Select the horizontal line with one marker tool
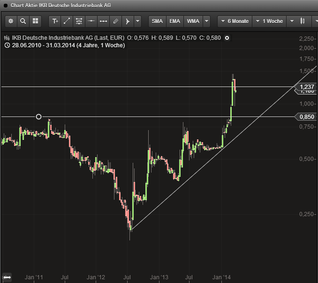 click(91, 21)
